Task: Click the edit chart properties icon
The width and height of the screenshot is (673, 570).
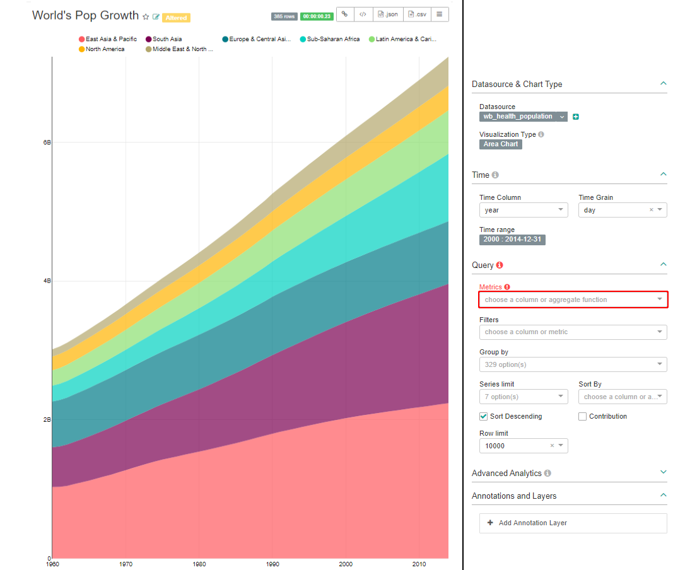Action: [x=156, y=17]
